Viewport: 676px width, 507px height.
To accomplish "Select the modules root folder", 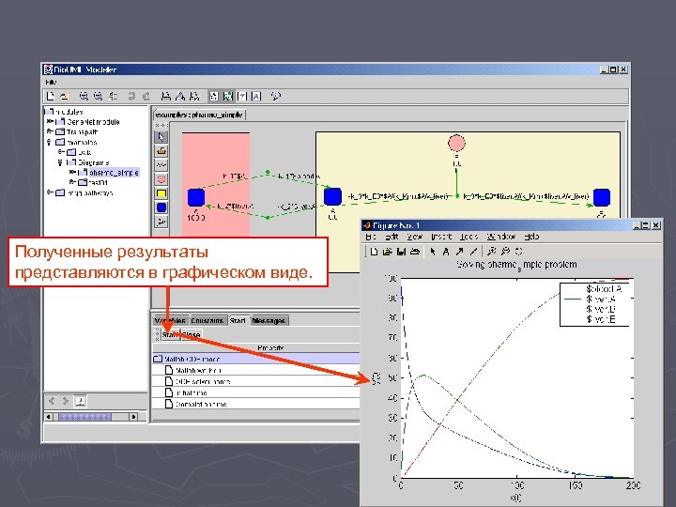I will click(64, 112).
